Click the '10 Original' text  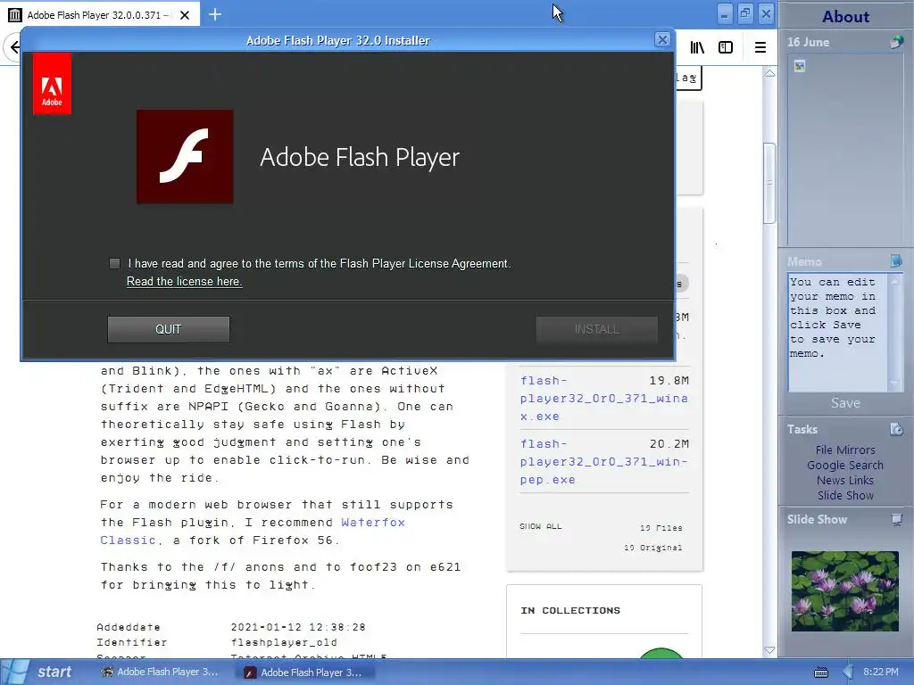coord(652,548)
